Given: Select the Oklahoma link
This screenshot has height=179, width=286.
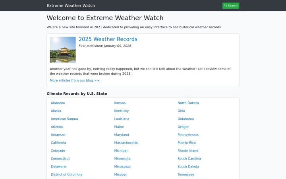Looking at the screenshot, I should pos(186,119).
